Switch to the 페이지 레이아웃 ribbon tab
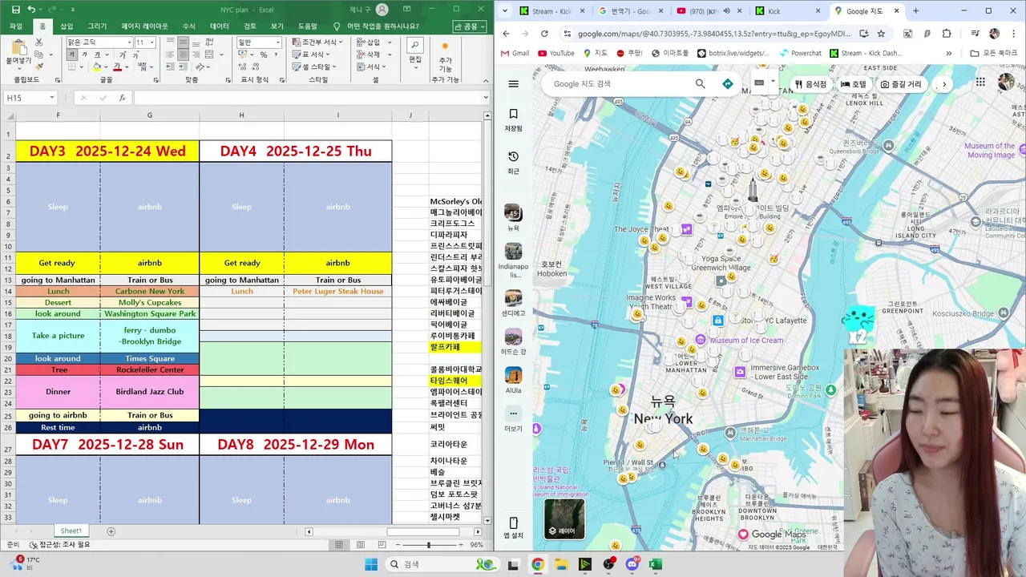Viewport: 1026px width, 577px height. 145,26
